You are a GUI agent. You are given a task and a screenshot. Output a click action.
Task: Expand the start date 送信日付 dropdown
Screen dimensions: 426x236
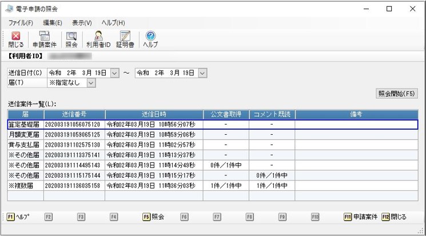(x=114, y=73)
